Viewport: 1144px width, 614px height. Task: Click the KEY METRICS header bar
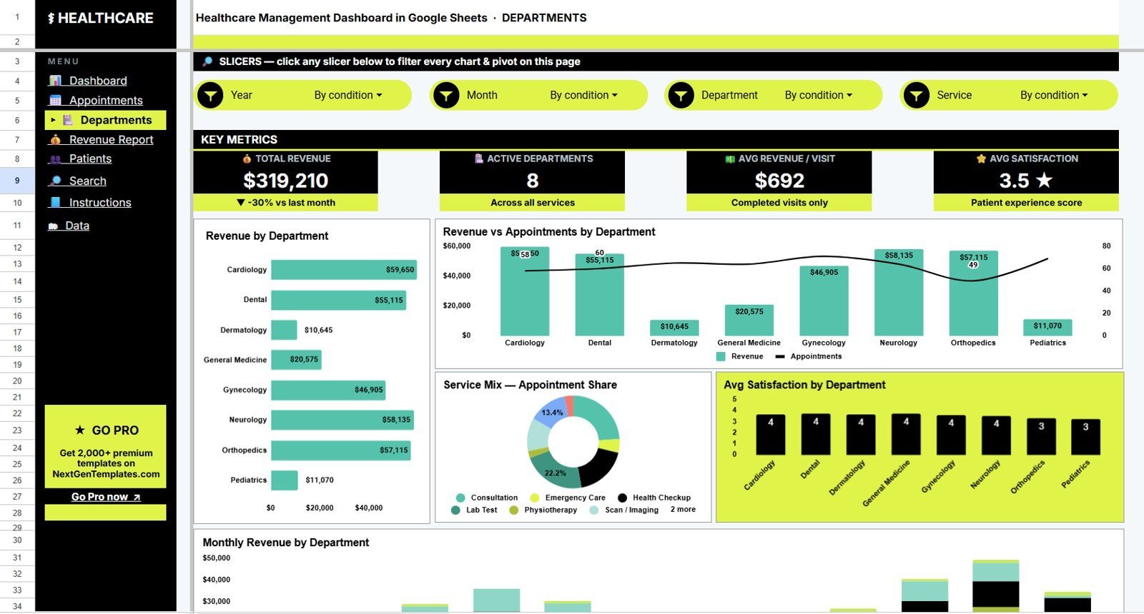click(656, 140)
